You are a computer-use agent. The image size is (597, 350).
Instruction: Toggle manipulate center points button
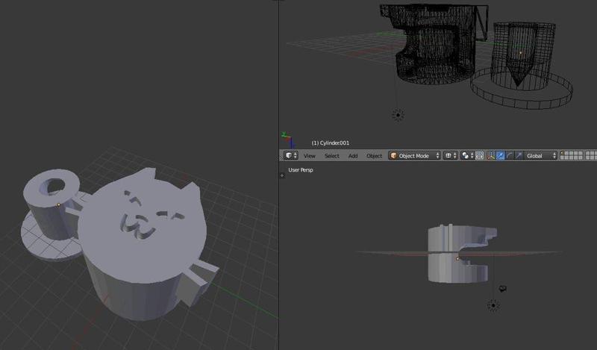click(x=480, y=155)
